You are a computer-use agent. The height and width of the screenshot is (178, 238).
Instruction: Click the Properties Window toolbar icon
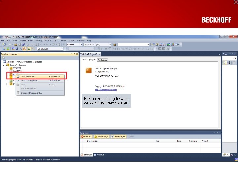157,44
